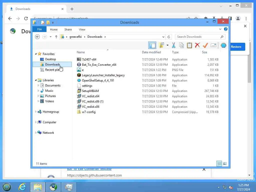Click the Start button on the taskbar
The width and height of the screenshot is (256, 192).
coord(6,187)
